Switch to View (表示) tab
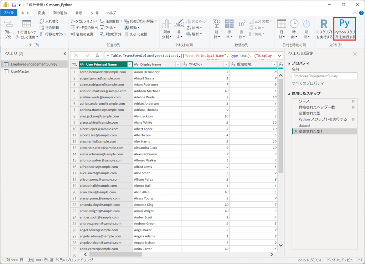The image size is (365, 264). 79,13
